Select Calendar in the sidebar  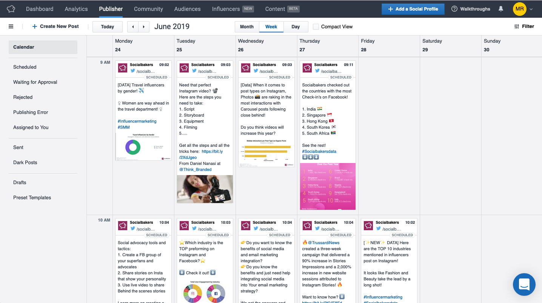[x=43, y=47]
